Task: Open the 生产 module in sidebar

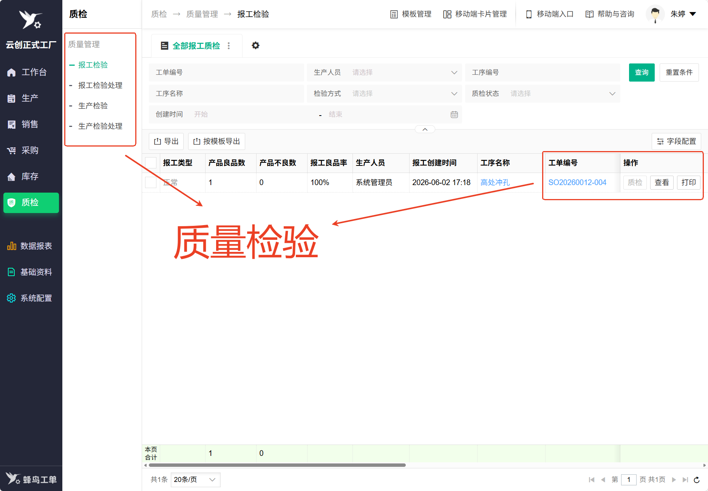Action: [30, 98]
